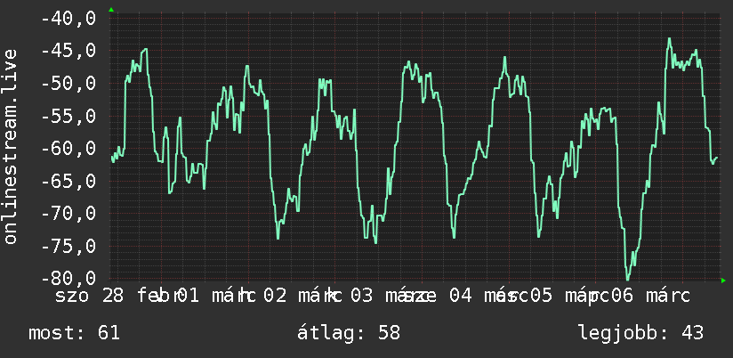Viewport: 733px width, 358px height.
Task: Click the -45,0 y-axis label
Action: pos(68,51)
